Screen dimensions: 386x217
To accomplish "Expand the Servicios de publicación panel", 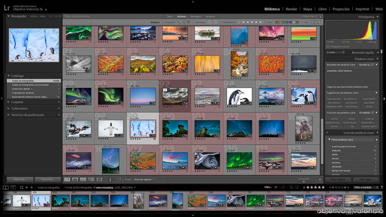I will click(x=8, y=115).
